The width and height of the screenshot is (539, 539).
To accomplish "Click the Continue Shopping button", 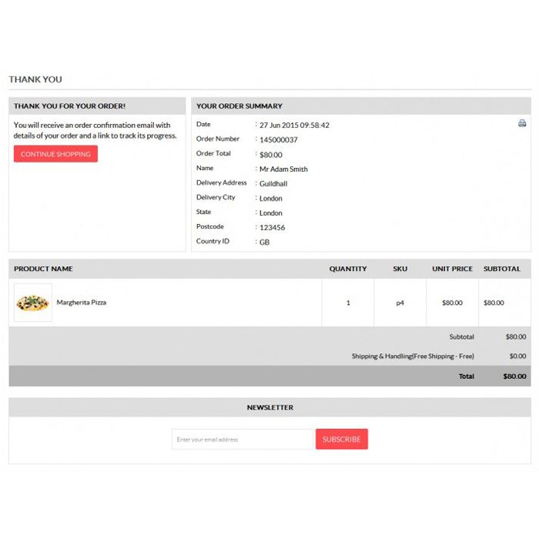I will [x=55, y=154].
